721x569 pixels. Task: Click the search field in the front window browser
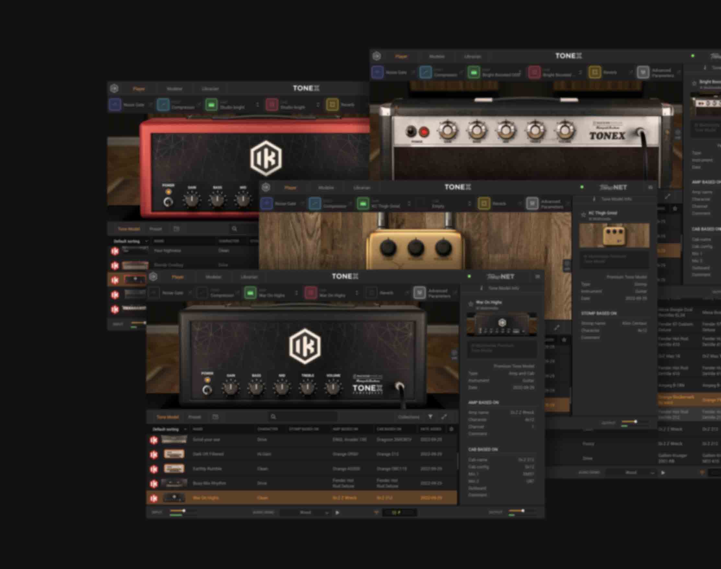tap(303, 417)
